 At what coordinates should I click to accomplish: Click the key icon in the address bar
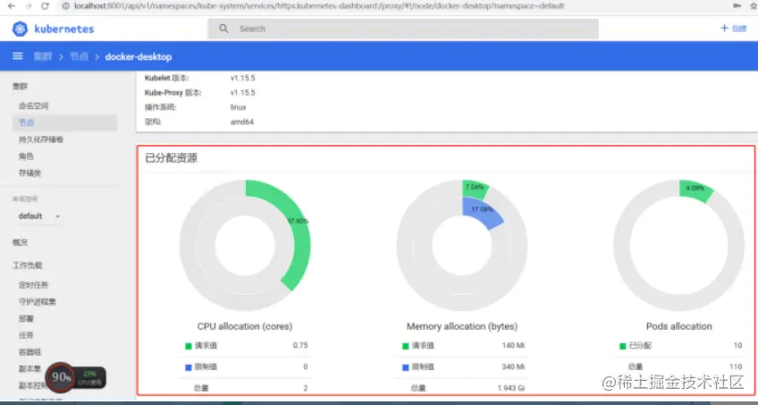(737, 5)
